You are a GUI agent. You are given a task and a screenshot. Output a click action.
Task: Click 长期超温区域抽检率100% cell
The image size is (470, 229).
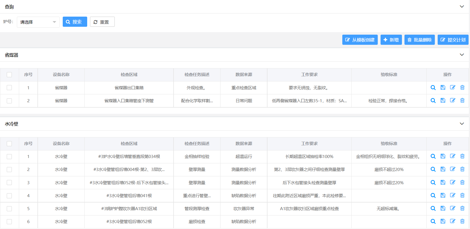pos(309,156)
